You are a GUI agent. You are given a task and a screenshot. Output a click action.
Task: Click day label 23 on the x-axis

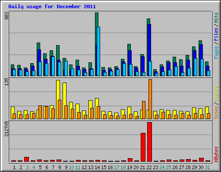[x=155, y=167]
